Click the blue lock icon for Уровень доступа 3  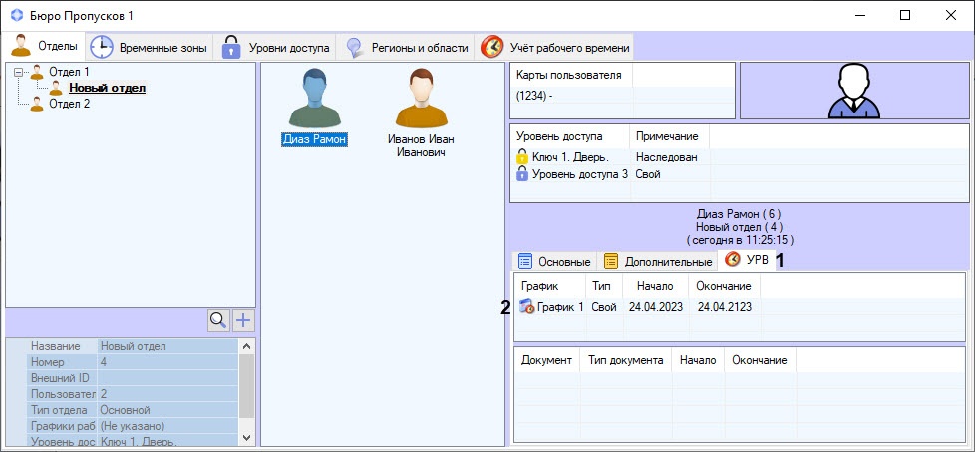[x=521, y=174]
